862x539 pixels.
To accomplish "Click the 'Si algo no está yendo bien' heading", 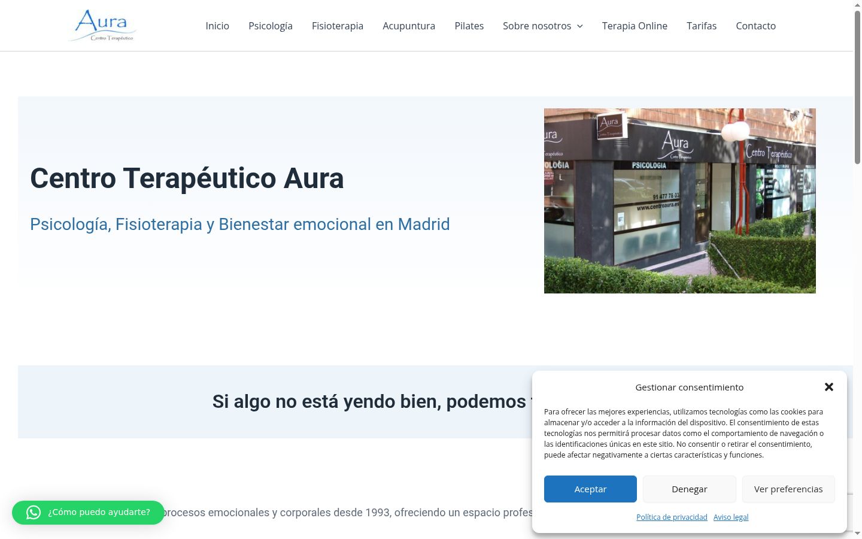I will pyautogui.click(x=372, y=401).
